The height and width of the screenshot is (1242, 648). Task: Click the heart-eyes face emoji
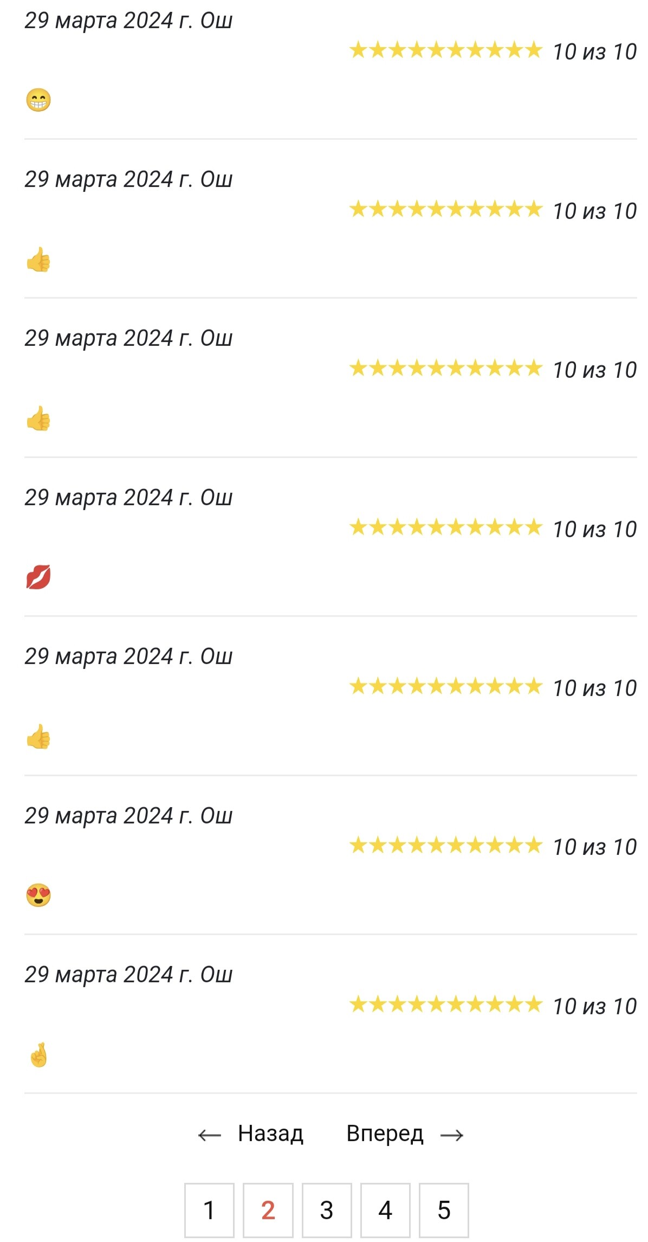coord(38,895)
